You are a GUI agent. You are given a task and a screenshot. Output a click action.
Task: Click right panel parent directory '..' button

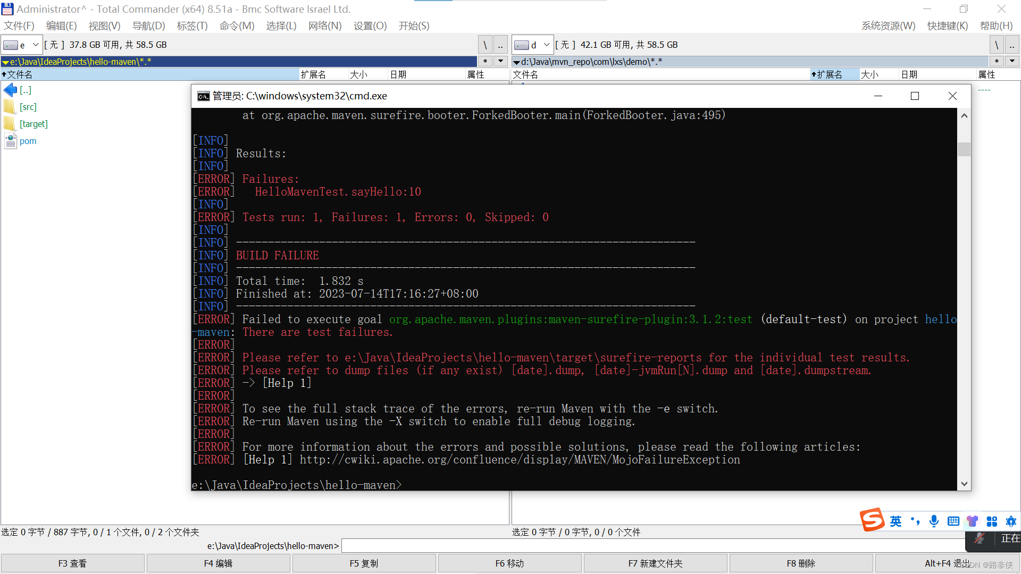click(1012, 45)
